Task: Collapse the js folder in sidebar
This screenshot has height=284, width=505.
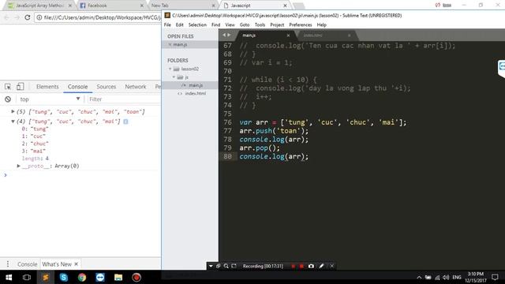Action: [174, 77]
